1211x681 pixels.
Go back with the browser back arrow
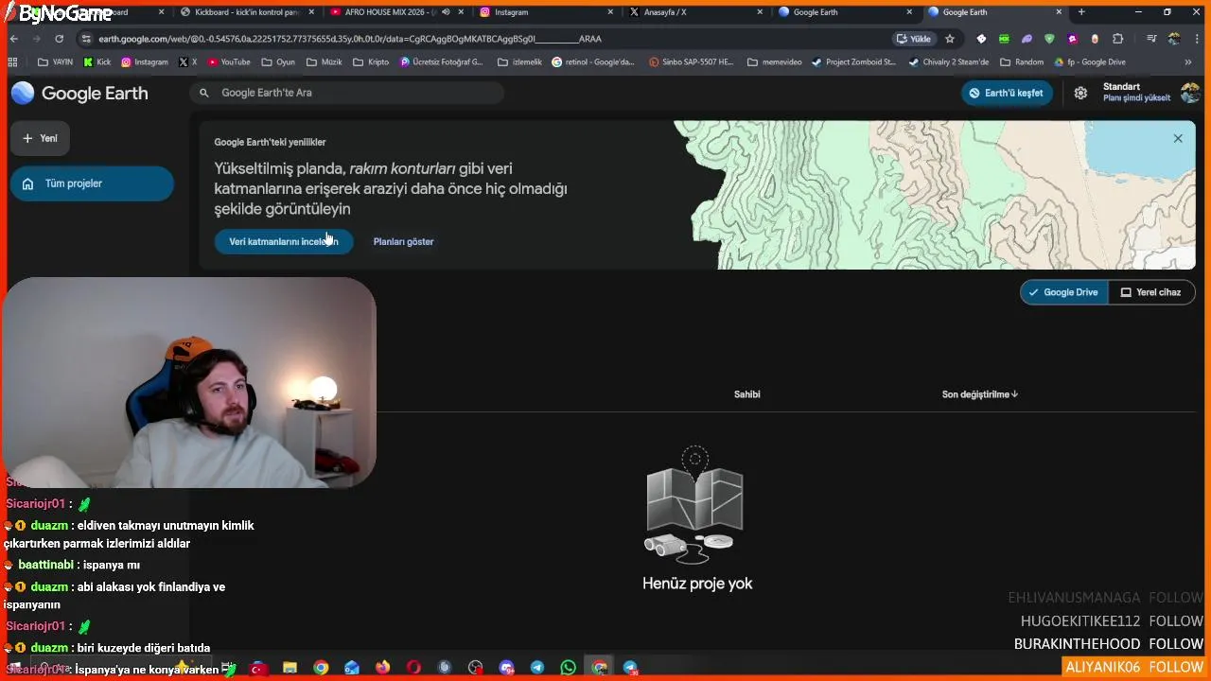coord(13,39)
